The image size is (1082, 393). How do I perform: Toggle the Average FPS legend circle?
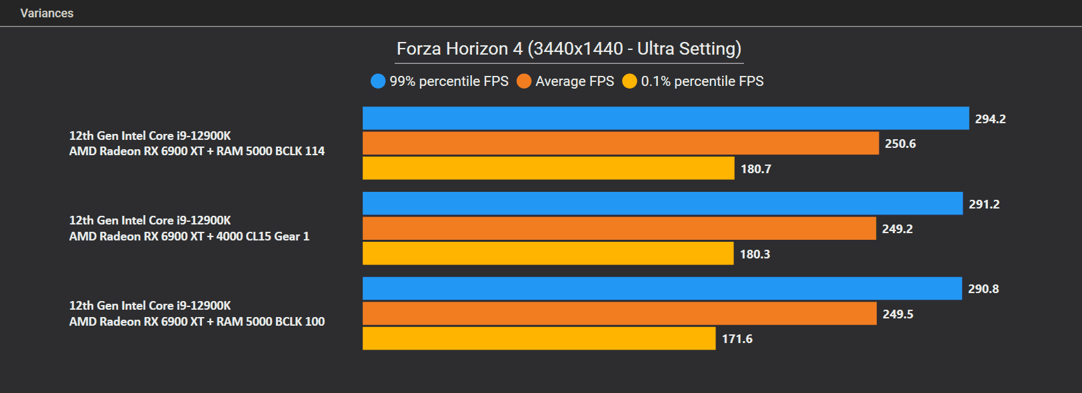coord(524,81)
